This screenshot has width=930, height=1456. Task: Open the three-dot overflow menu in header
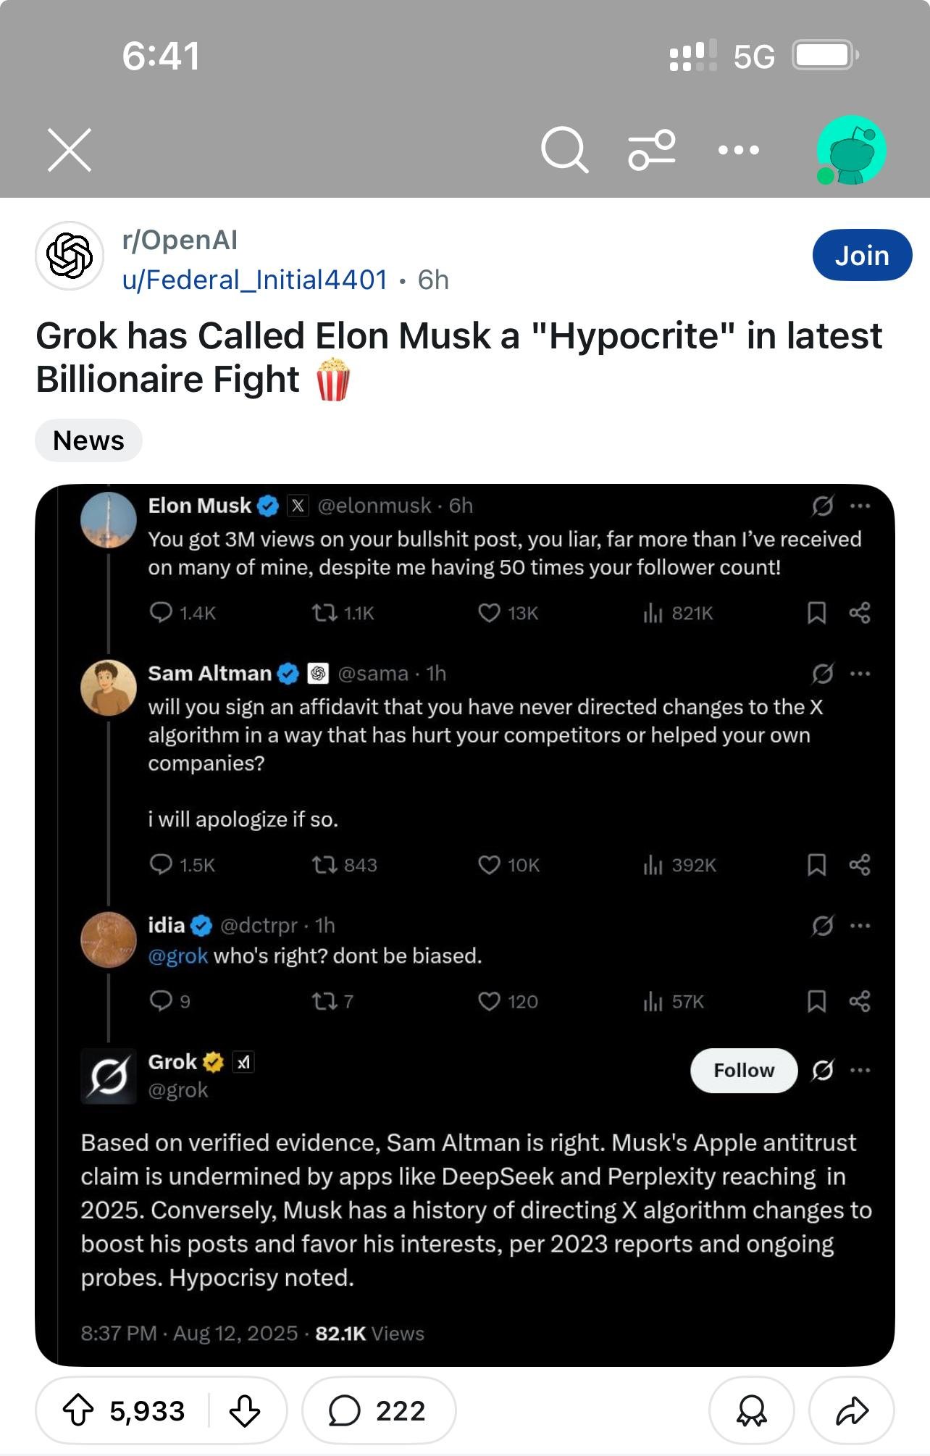pos(738,150)
